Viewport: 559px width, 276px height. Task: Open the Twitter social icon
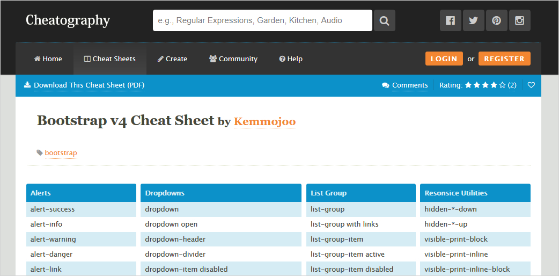click(473, 20)
